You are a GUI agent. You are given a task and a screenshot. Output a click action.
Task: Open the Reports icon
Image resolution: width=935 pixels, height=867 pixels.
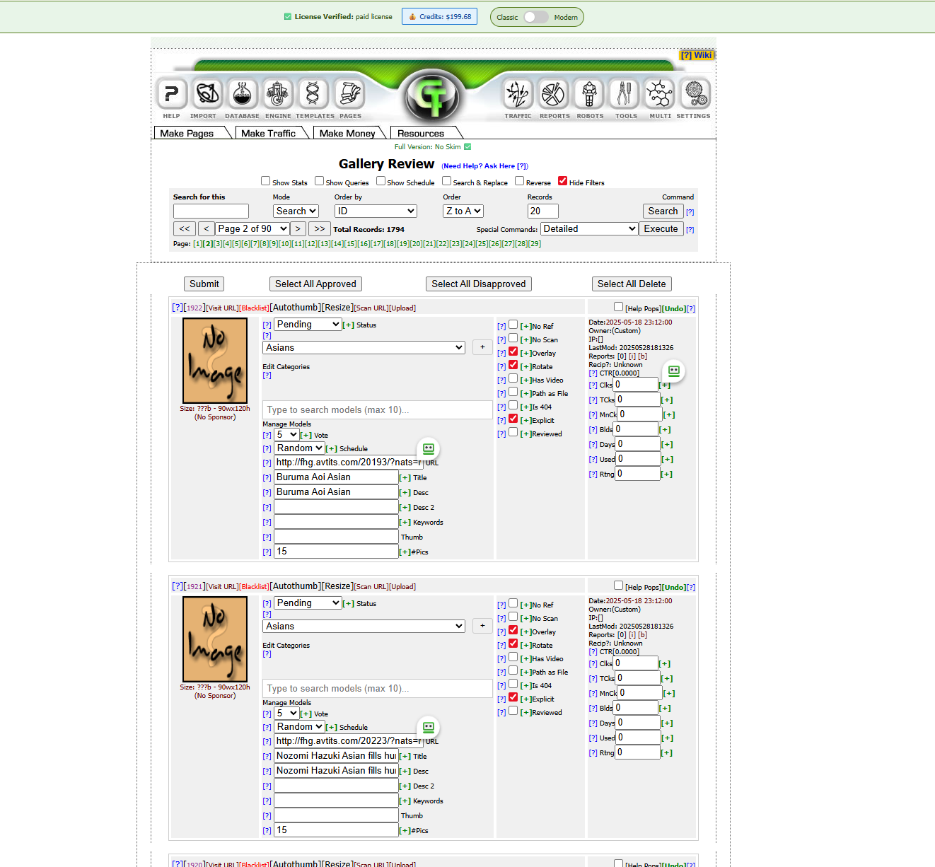tap(554, 94)
